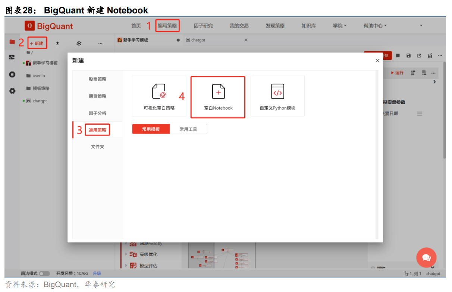This screenshot has width=452, height=292.
Task: Select the 股票策略 category in the dialog
Action: [98, 79]
